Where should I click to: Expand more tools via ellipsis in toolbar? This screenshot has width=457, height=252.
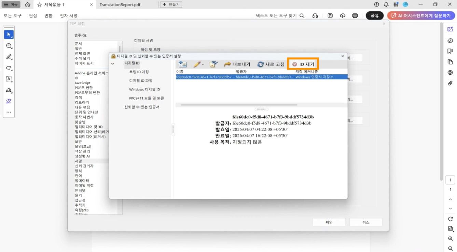coord(9,112)
